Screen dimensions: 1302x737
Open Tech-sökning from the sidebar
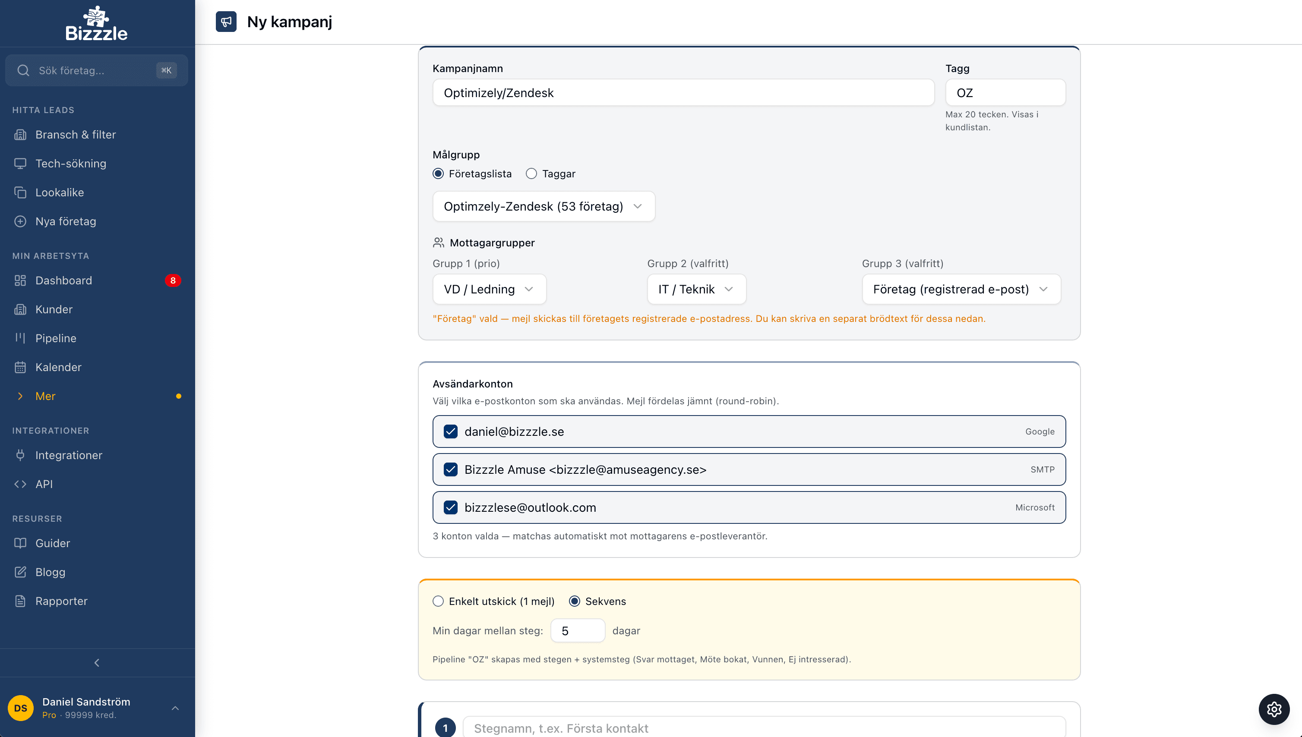point(70,164)
